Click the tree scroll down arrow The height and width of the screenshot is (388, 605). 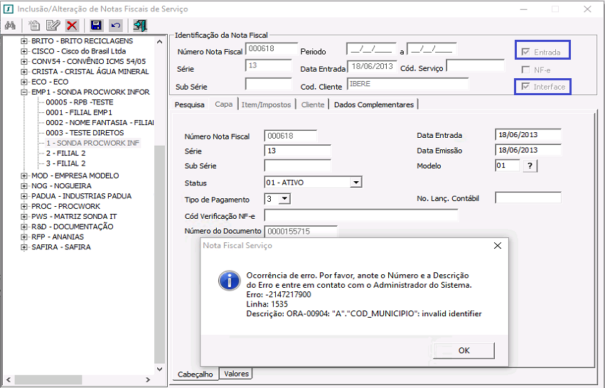[x=160, y=369]
